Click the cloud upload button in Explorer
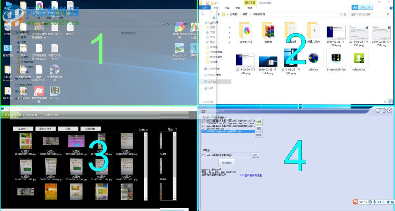Viewport: 395px width, 211px height. [362, 8]
